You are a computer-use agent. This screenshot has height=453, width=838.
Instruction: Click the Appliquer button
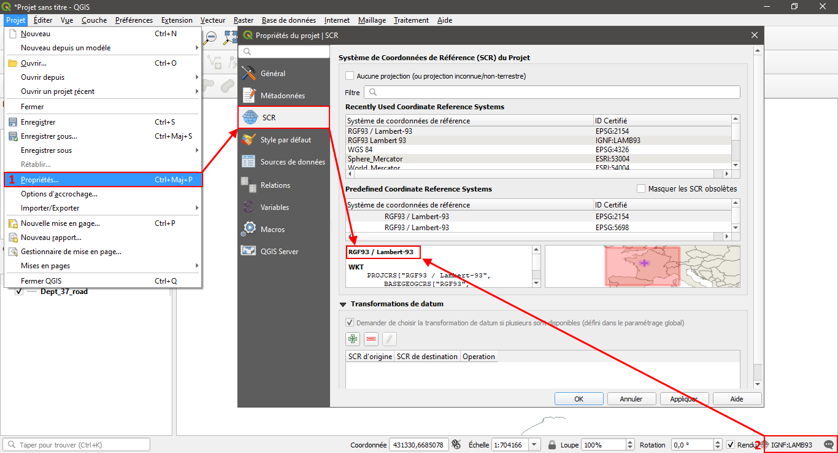click(x=684, y=399)
